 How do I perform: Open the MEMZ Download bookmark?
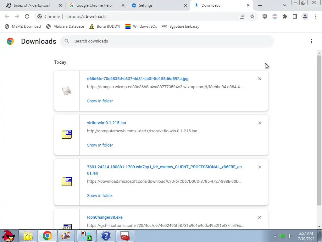point(23,26)
